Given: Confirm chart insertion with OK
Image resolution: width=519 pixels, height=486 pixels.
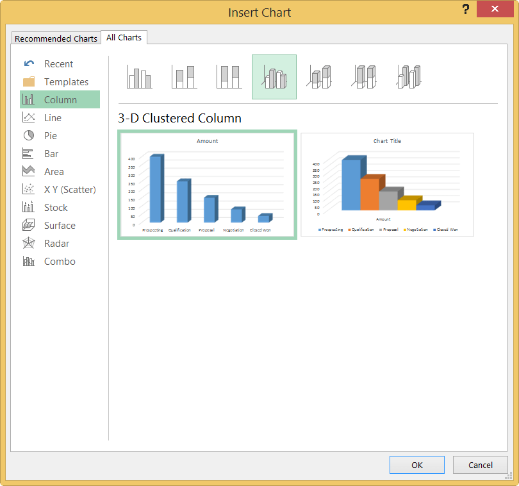Looking at the screenshot, I should coord(416,465).
